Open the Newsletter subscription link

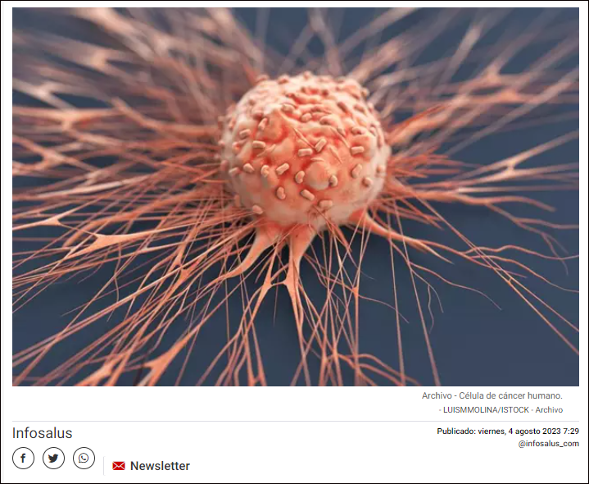click(160, 466)
